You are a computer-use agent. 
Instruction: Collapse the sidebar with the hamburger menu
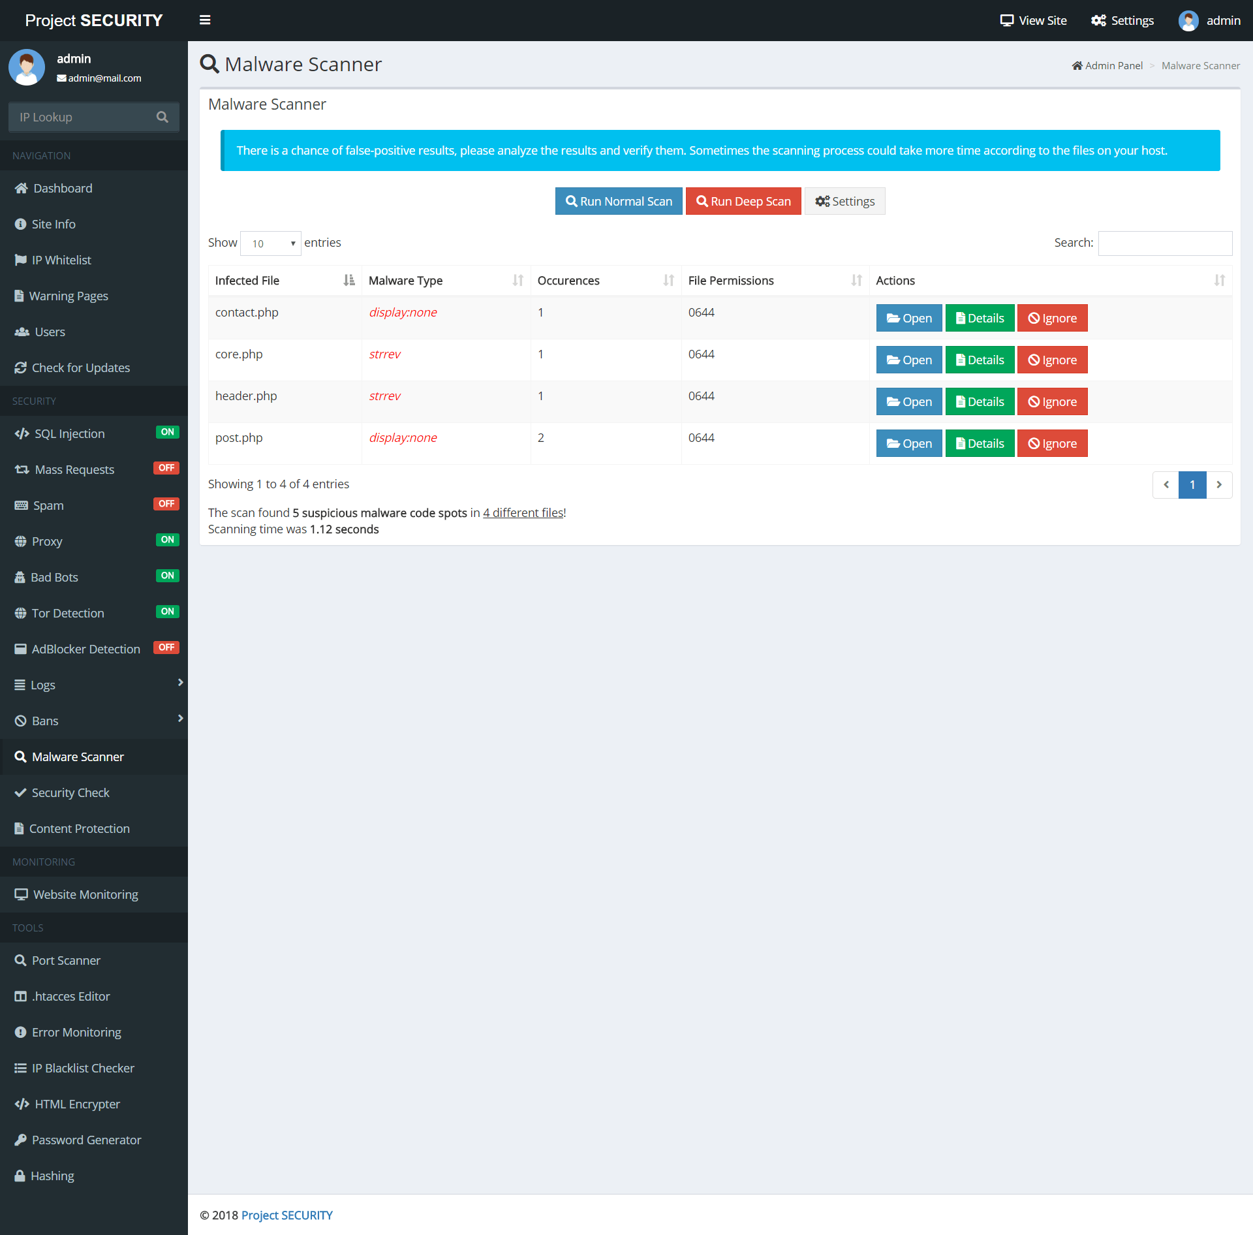click(x=206, y=20)
